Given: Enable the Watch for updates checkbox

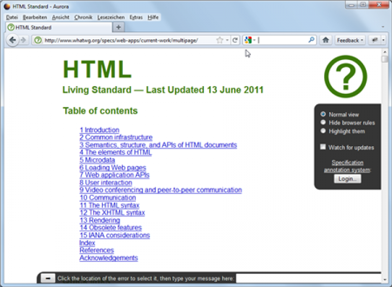Looking at the screenshot, I should 324,147.
